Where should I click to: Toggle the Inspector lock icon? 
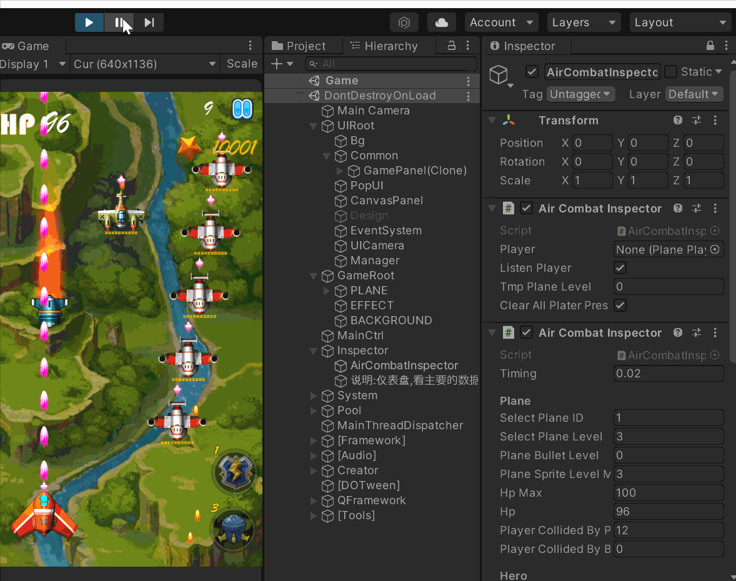[x=710, y=46]
